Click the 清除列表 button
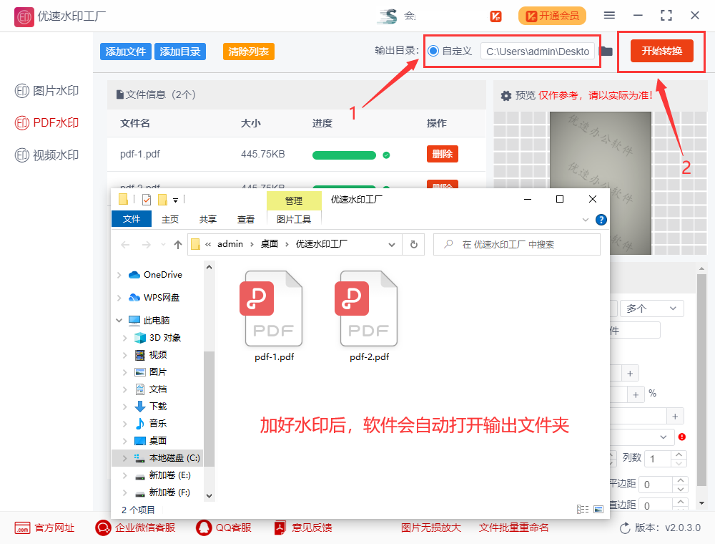715x544 pixels. pos(249,52)
